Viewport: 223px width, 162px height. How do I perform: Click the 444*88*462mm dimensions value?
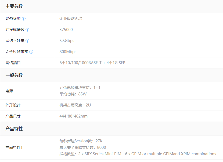[73, 116]
